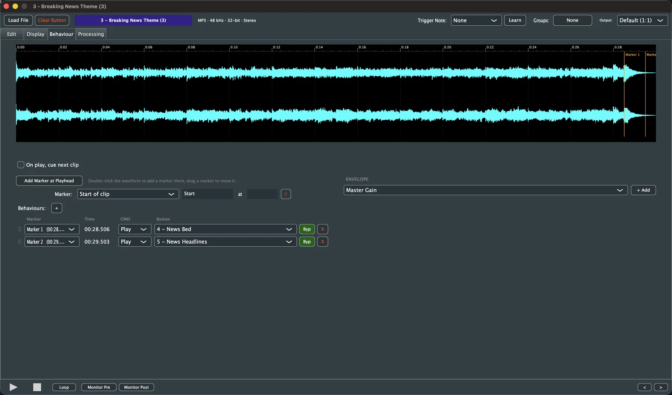This screenshot has height=395, width=672.
Task: Open the Processing tab
Action: point(91,34)
